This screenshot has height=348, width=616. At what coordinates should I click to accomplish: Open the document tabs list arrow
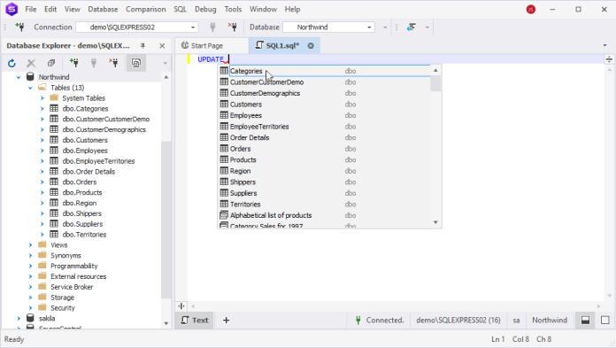[x=604, y=46]
